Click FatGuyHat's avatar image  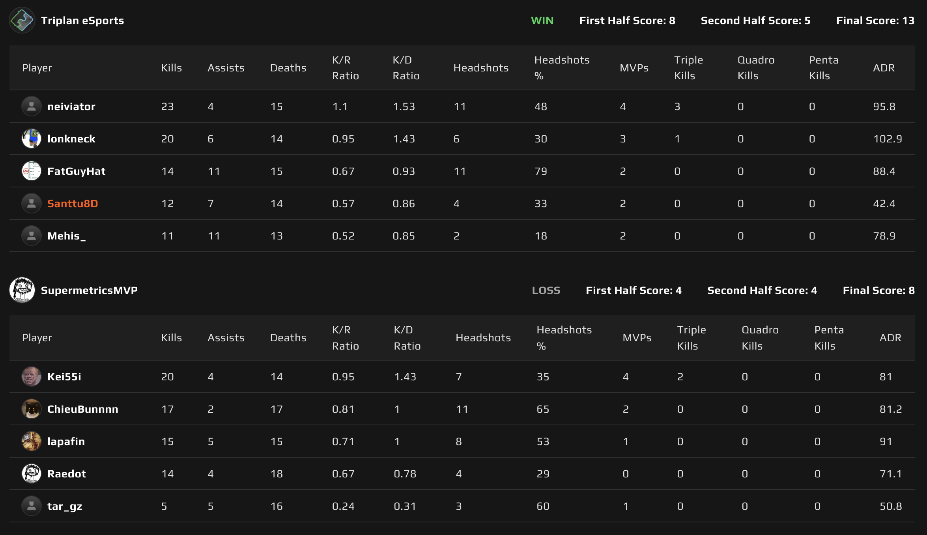tap(32, 171)
